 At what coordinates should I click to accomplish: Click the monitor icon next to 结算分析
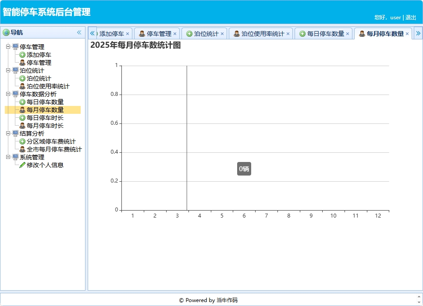click(16, 134)
